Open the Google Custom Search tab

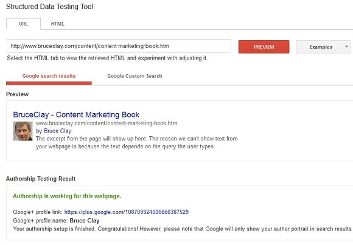click(135, 76)
